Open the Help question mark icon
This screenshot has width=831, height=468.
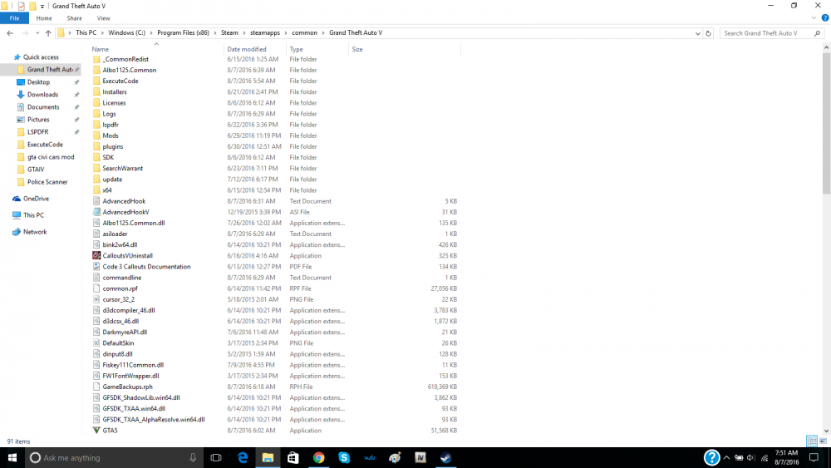(x=824, y=18)
